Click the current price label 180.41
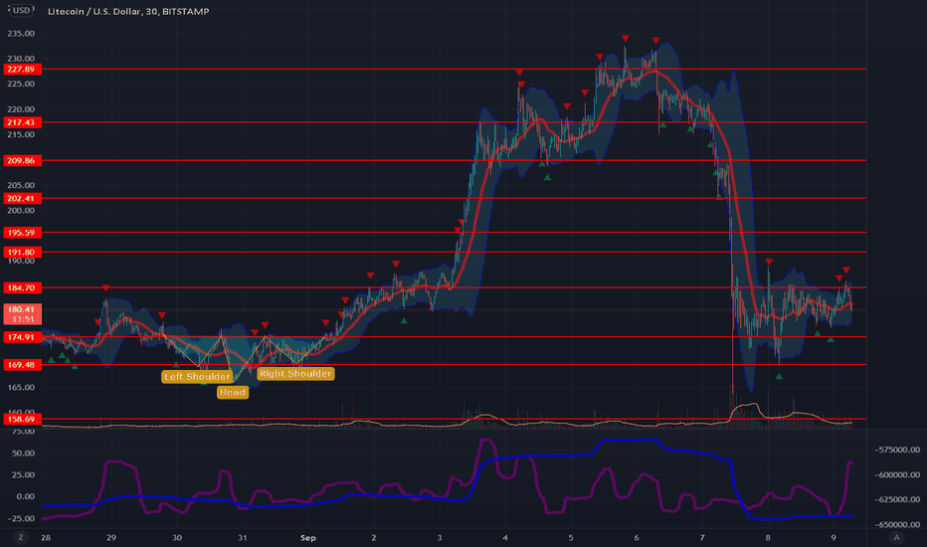The height and width of the screenshot is (547, 927). (x=23, y=309)
